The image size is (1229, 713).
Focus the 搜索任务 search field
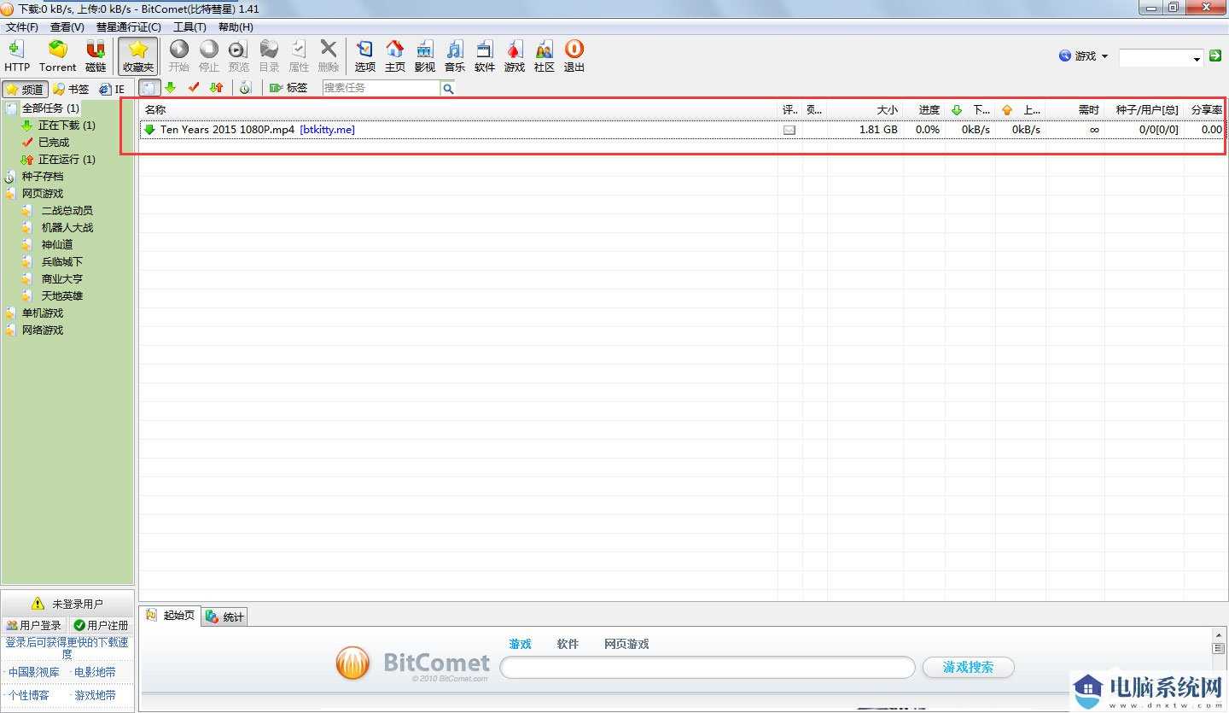point(381,88)
